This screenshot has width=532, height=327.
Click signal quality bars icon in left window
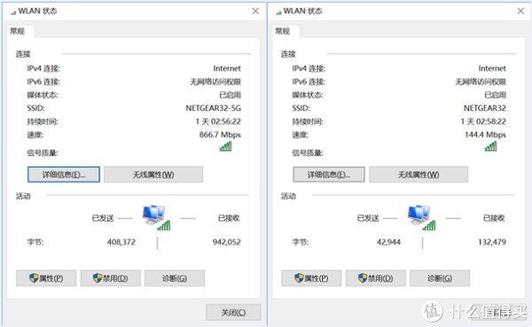click(x=225, y=146)
